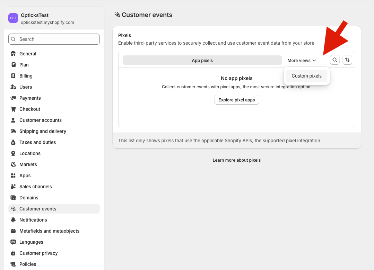Switch to the App pixels tab
The height and width of the screenshot is (270, 374).
click(x=202, y=60)
